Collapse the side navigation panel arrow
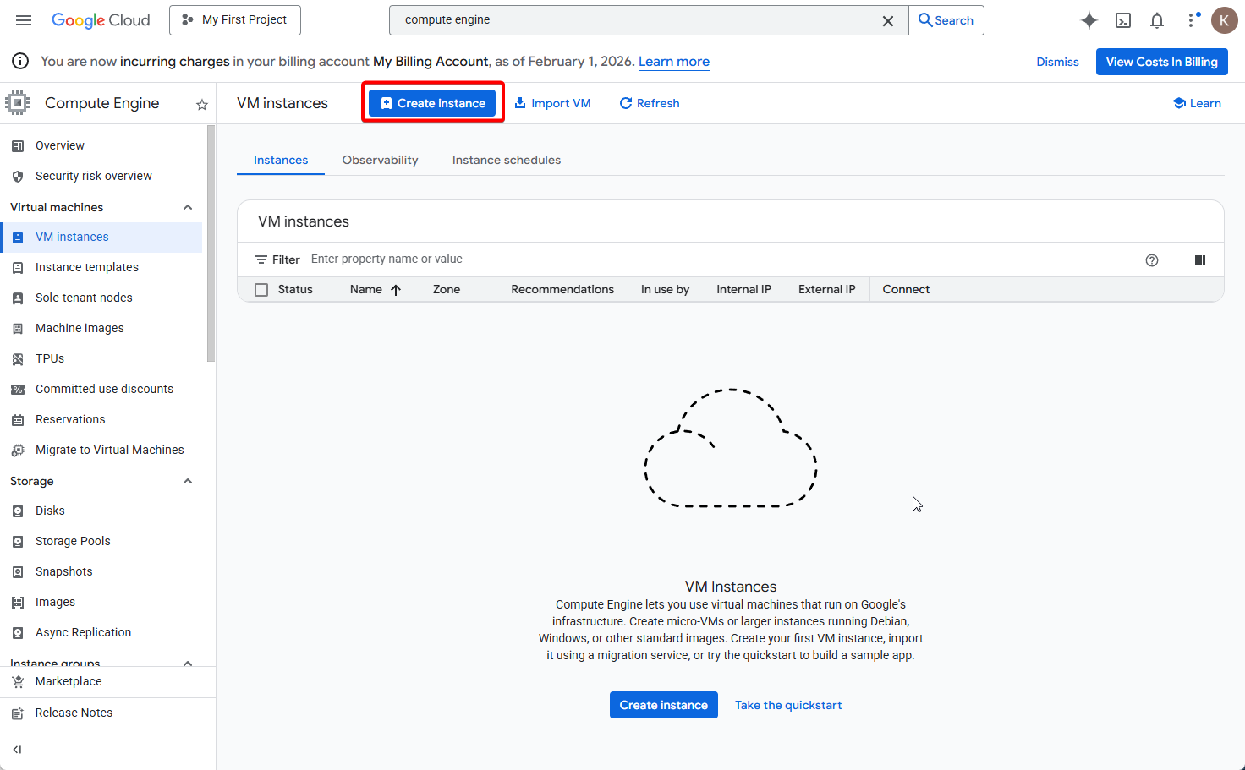Screen dimensions: 1245x770 click(17, 750)
